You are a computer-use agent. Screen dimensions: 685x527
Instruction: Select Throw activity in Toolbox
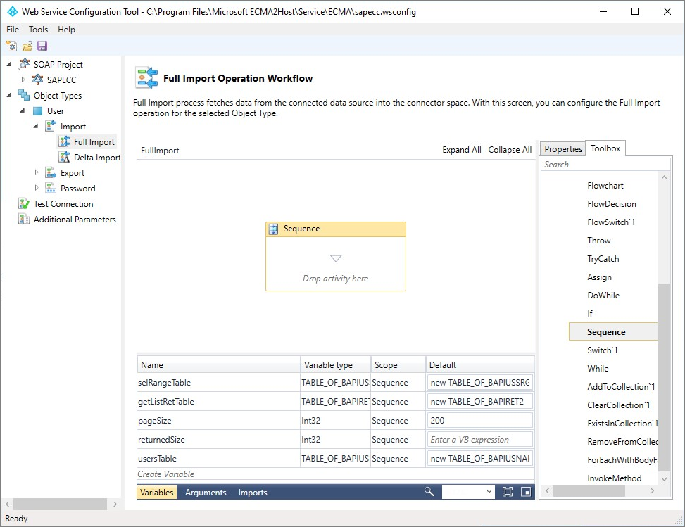coord(599,240)
